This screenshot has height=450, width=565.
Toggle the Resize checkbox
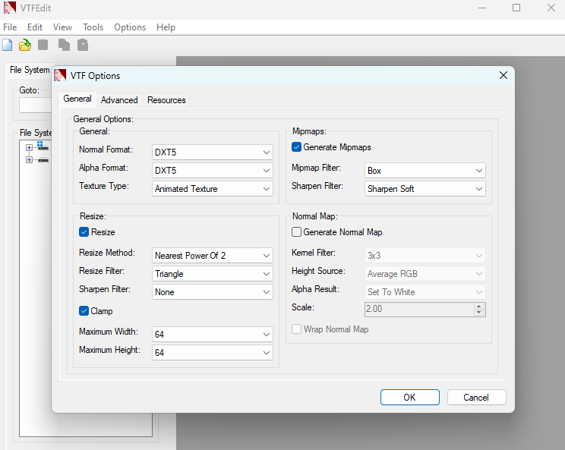click(84, 232)
